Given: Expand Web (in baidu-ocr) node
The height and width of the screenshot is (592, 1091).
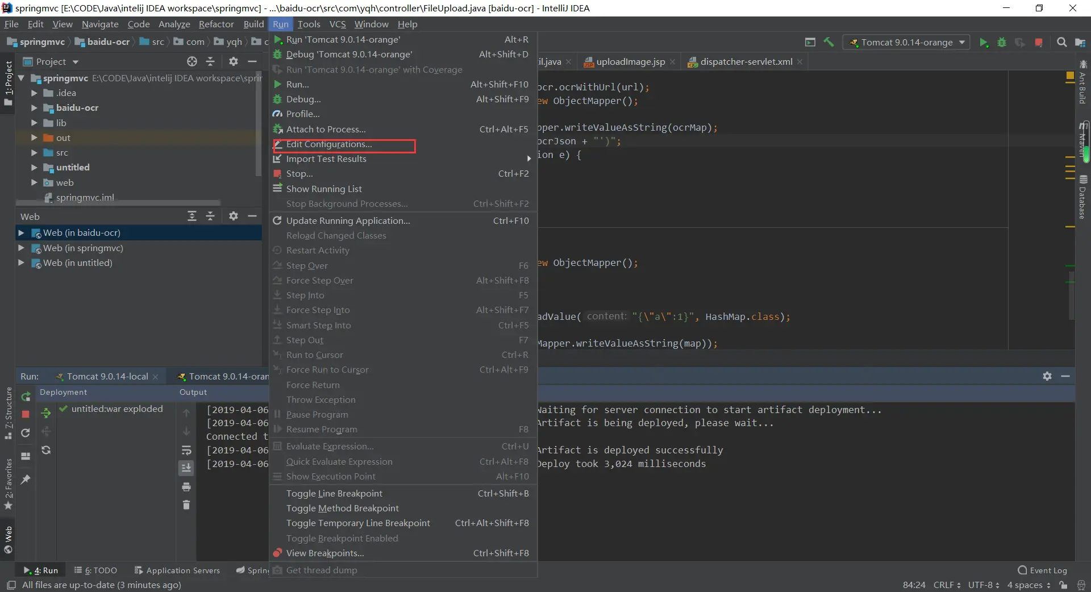Looking at the screenshot, I should (21, 232).
